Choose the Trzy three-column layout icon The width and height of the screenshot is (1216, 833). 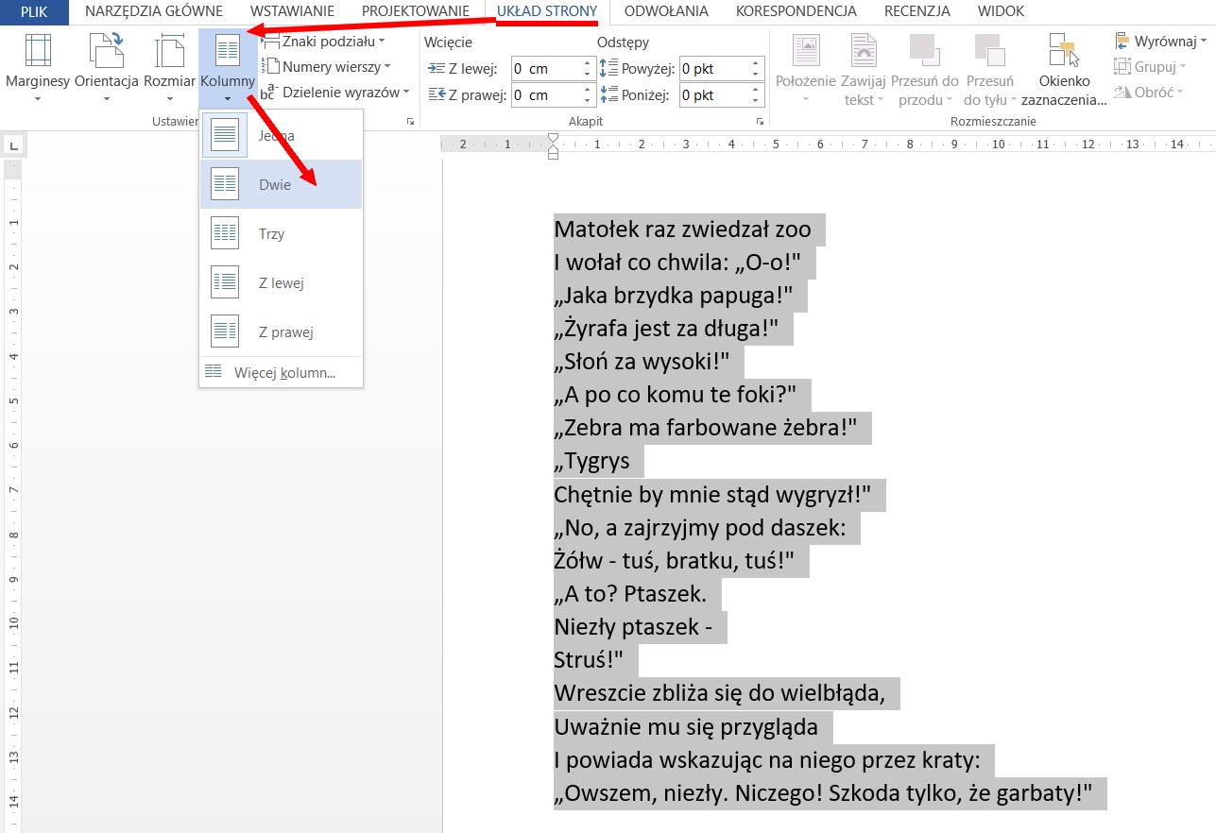click(x=225, y=233)
